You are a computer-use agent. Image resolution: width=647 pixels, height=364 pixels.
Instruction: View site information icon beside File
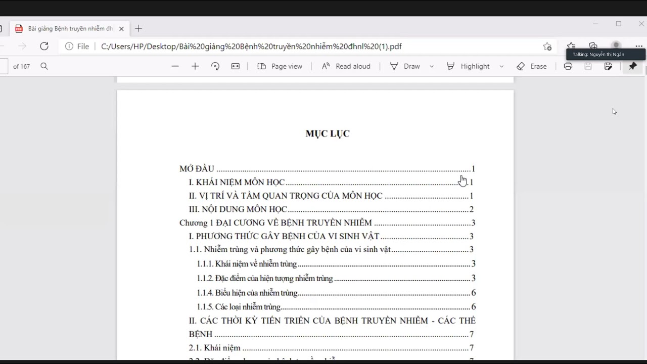(x=69, y=46)
